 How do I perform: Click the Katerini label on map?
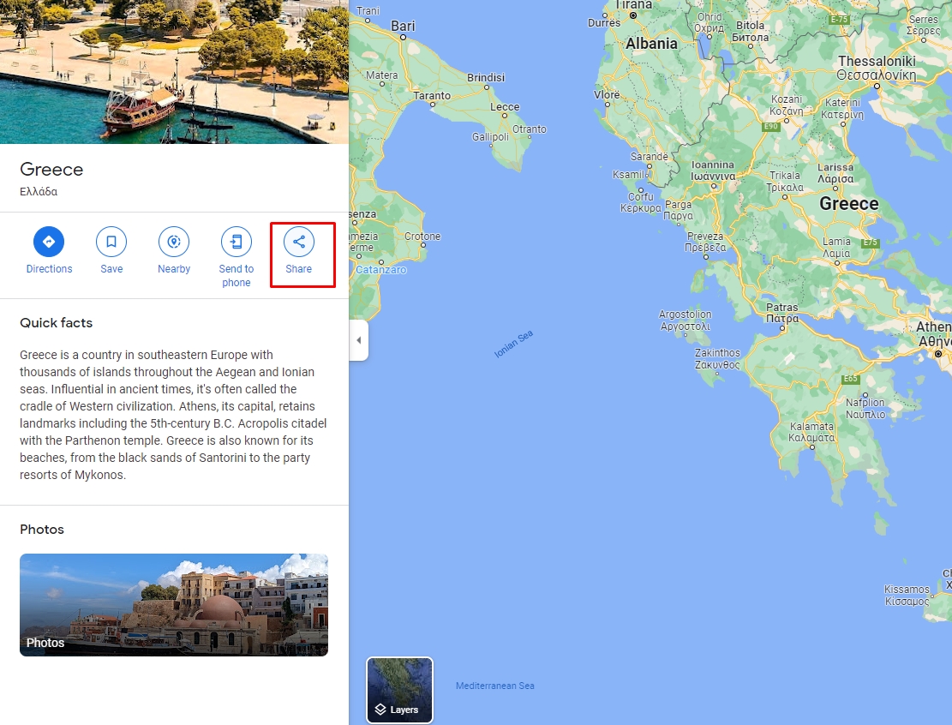[x=842, y=108]
